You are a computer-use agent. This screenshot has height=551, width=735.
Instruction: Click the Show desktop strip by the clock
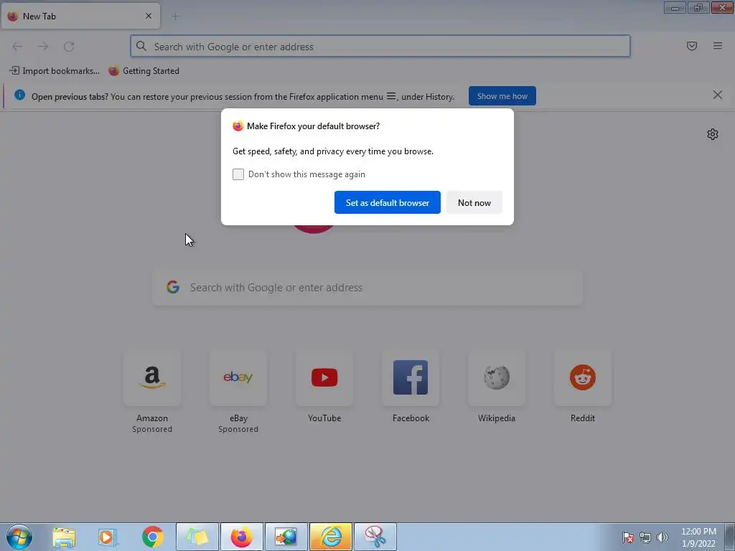(730, 537)
